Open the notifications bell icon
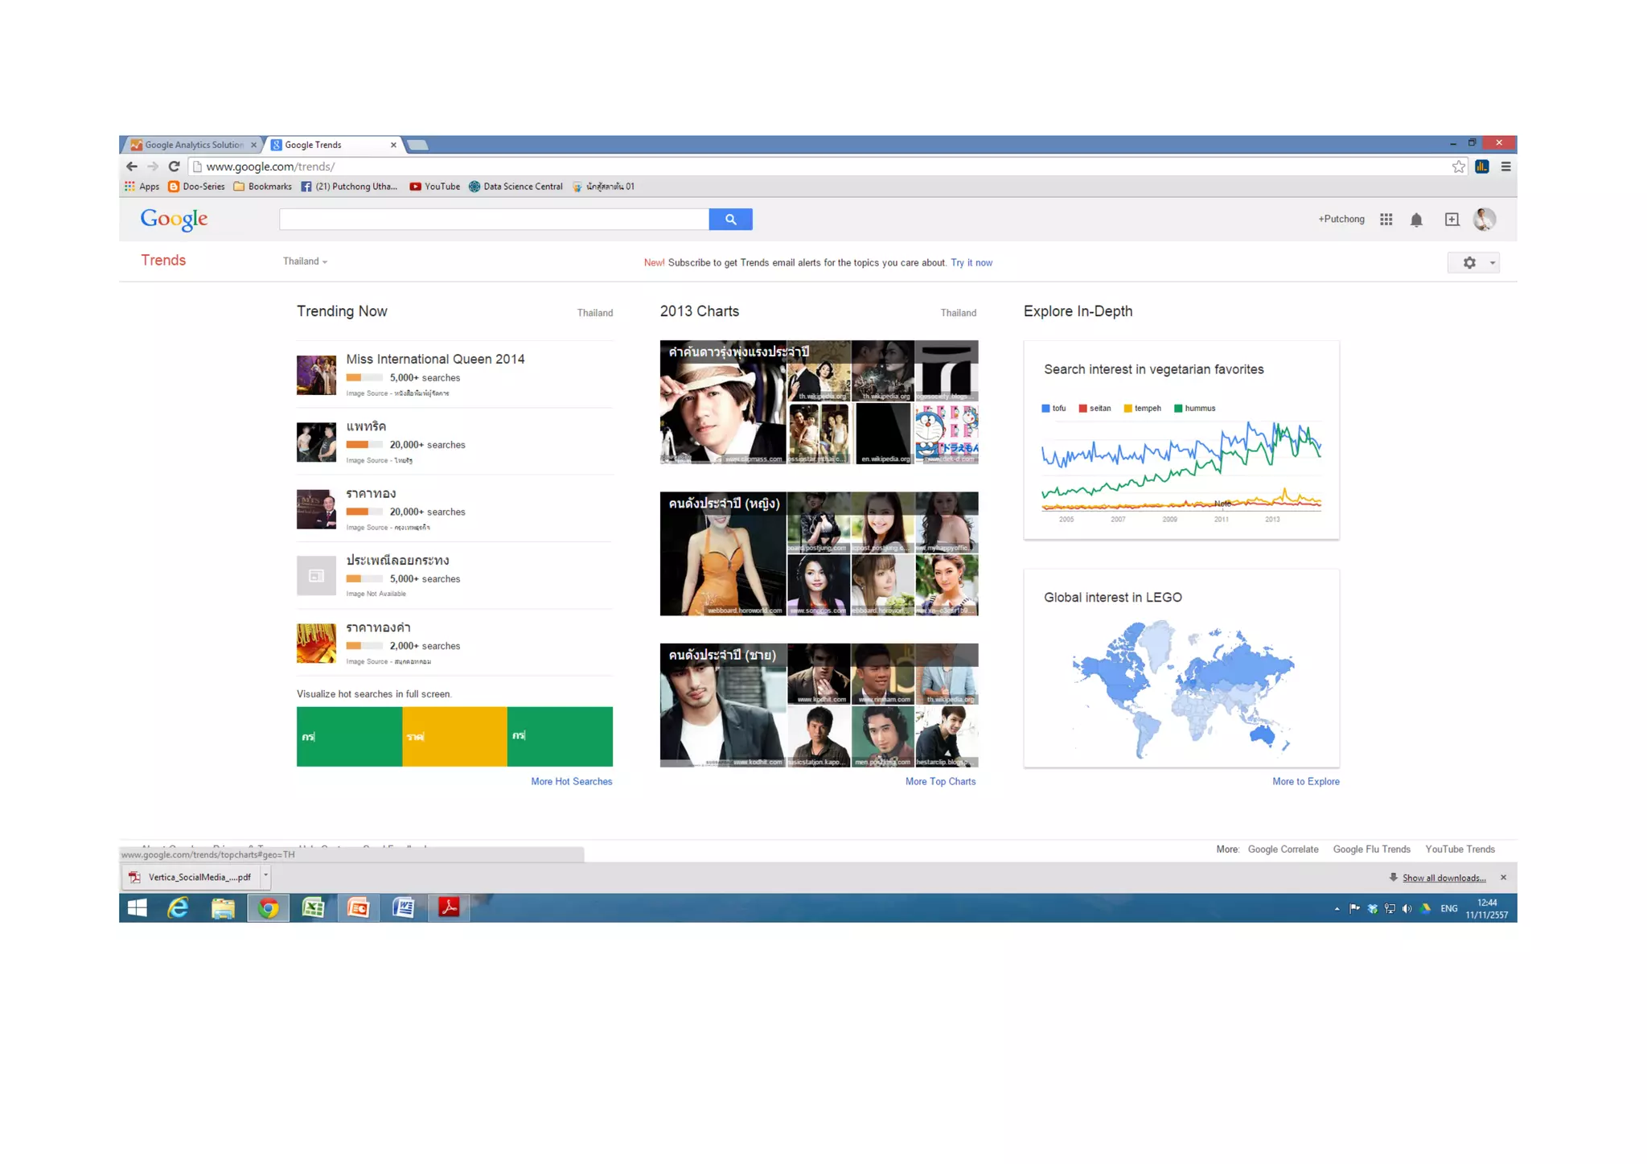The image size is (1647, 1164). [x=1416, y=220]
